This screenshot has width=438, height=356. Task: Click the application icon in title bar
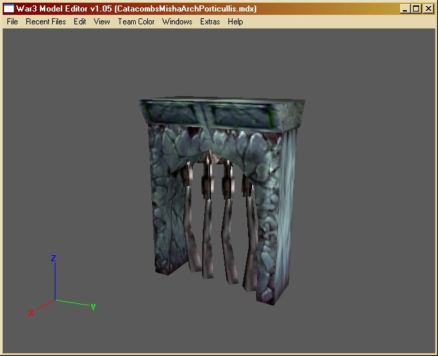[9, 9]
